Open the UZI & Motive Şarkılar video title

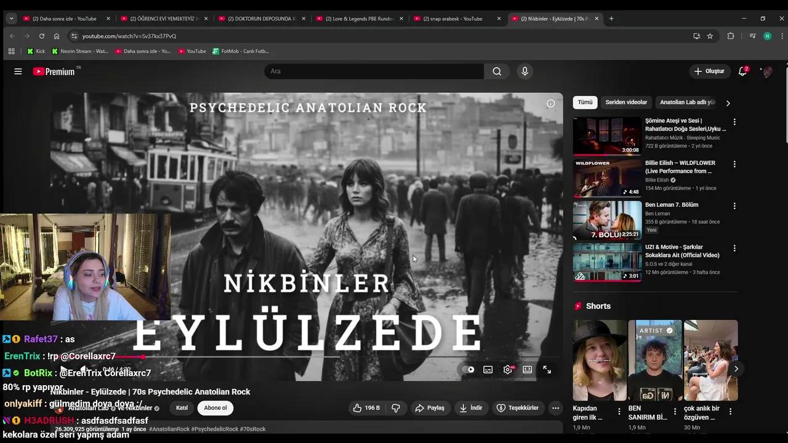[682, 251]
